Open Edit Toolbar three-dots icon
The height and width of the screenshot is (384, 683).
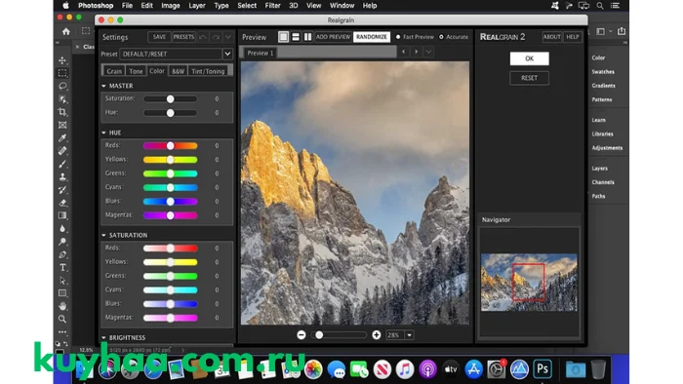pos(62,331)
